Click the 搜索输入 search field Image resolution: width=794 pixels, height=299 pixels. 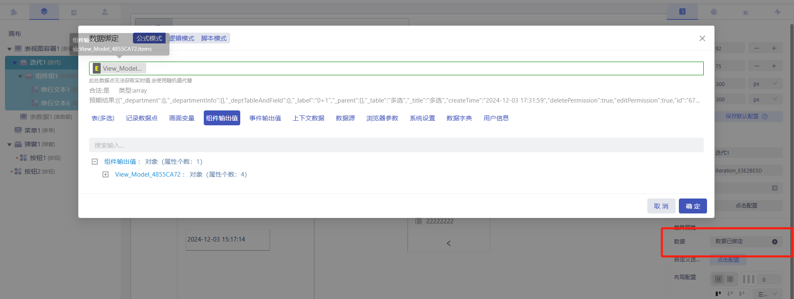[396, 145]
